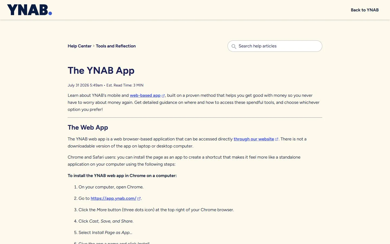The width and height of the screenshot is (390, 244).
Task: Click external-link icon beside through our website
Action: pos(277,139)
